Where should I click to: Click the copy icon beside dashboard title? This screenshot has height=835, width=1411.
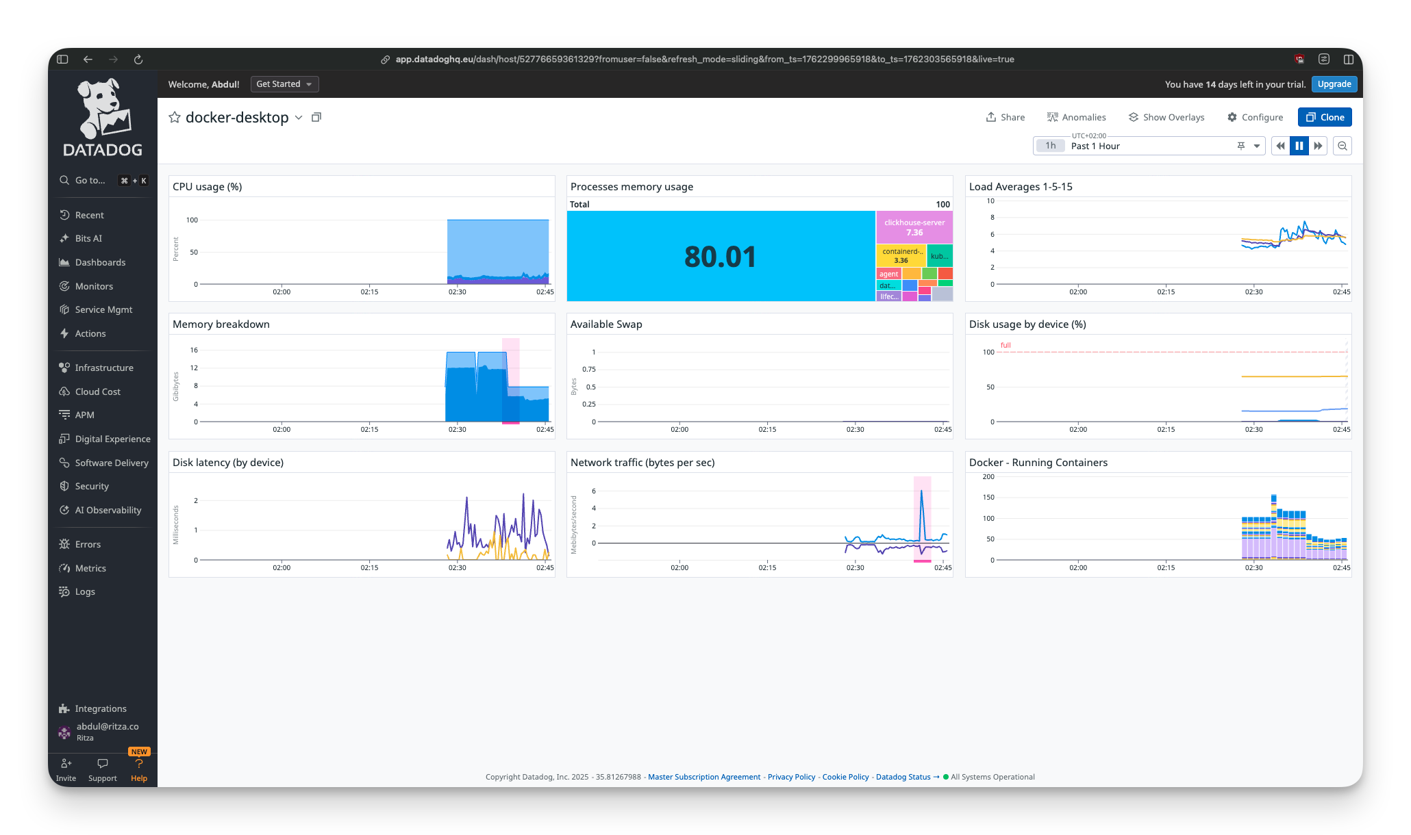tap(316, 117)
